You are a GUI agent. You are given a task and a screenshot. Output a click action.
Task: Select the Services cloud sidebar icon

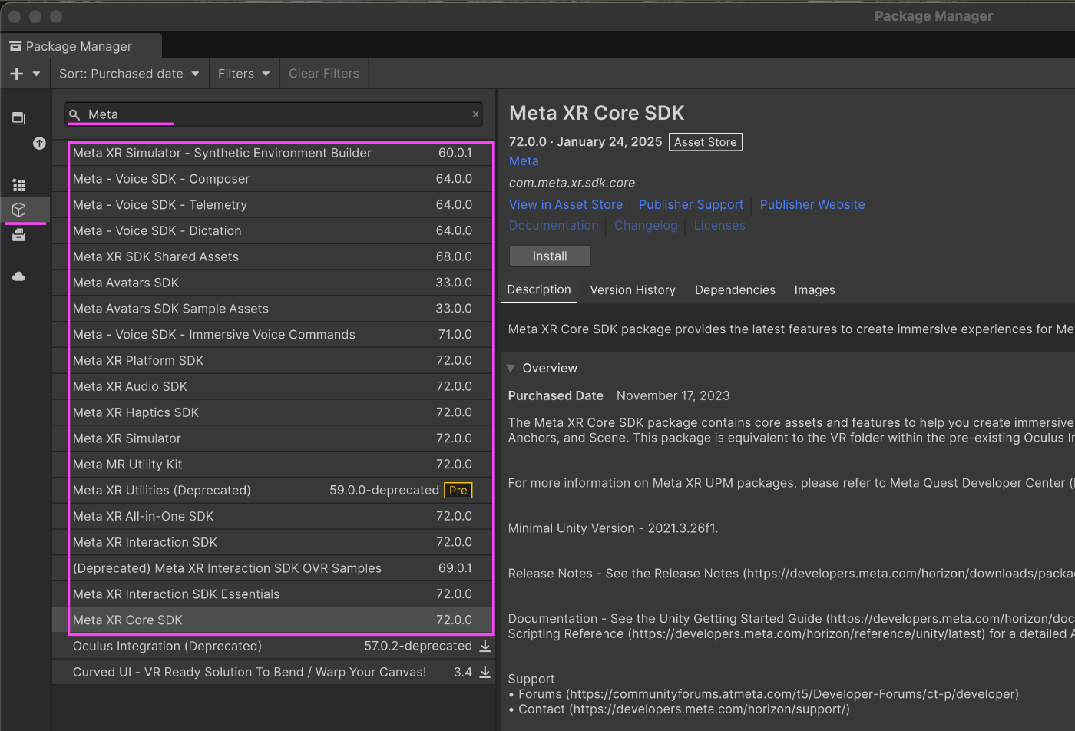(x=19, y=276)
